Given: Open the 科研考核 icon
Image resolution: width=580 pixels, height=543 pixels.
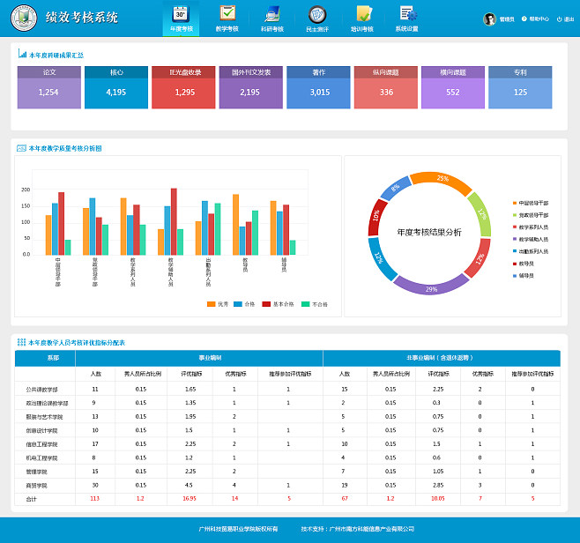Looking at the screenshot, I should [272, 14].
